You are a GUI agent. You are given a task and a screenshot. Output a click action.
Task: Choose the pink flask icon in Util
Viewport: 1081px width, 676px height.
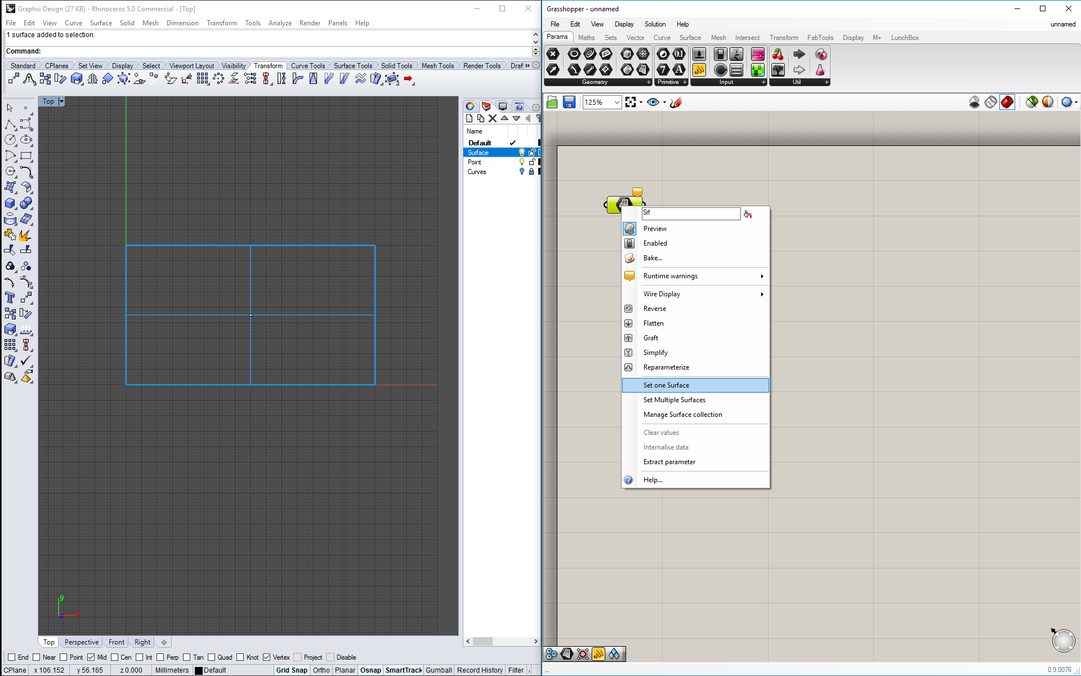[x=820, y=70]
